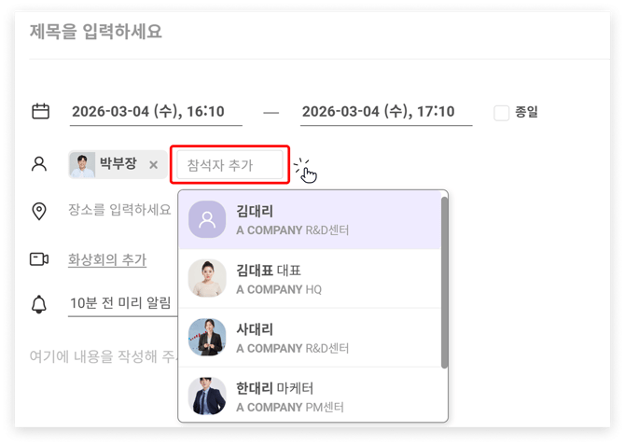Click the attendee person icon
625x445 pixels.
(x=39, y=164)
